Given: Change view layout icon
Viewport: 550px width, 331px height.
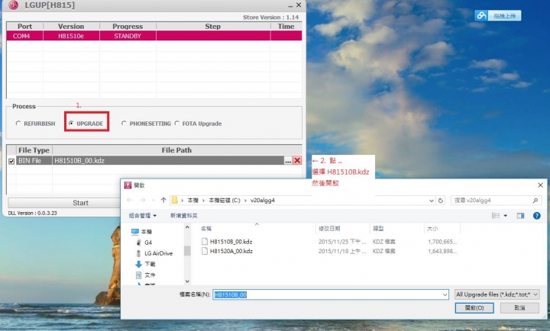Looking at the screenshot, I should [496, 216].
